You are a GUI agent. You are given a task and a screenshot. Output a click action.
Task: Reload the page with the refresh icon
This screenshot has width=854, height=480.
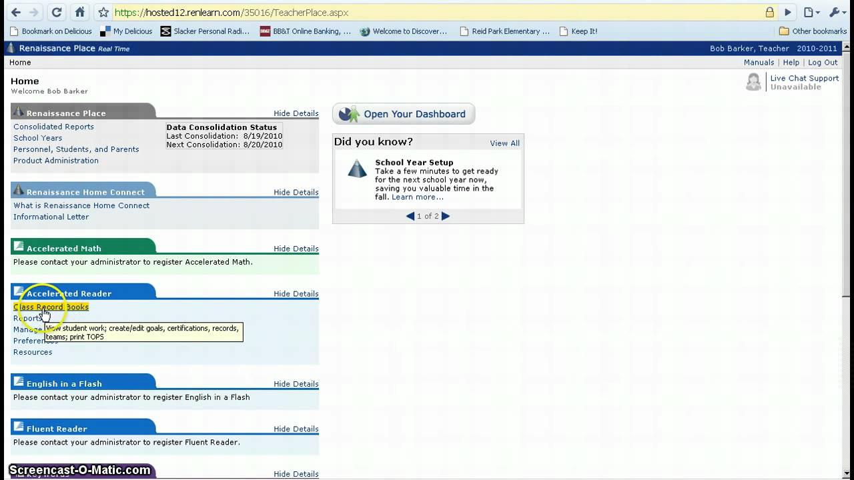[57, 12]
